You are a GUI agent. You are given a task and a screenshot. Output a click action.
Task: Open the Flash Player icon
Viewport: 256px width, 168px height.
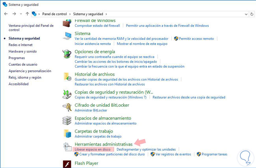coord(67,164)
